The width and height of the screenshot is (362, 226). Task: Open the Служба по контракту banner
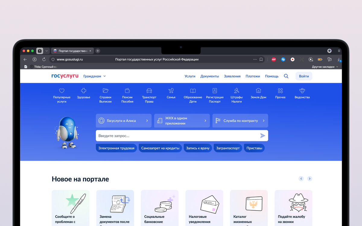(240, 121)
